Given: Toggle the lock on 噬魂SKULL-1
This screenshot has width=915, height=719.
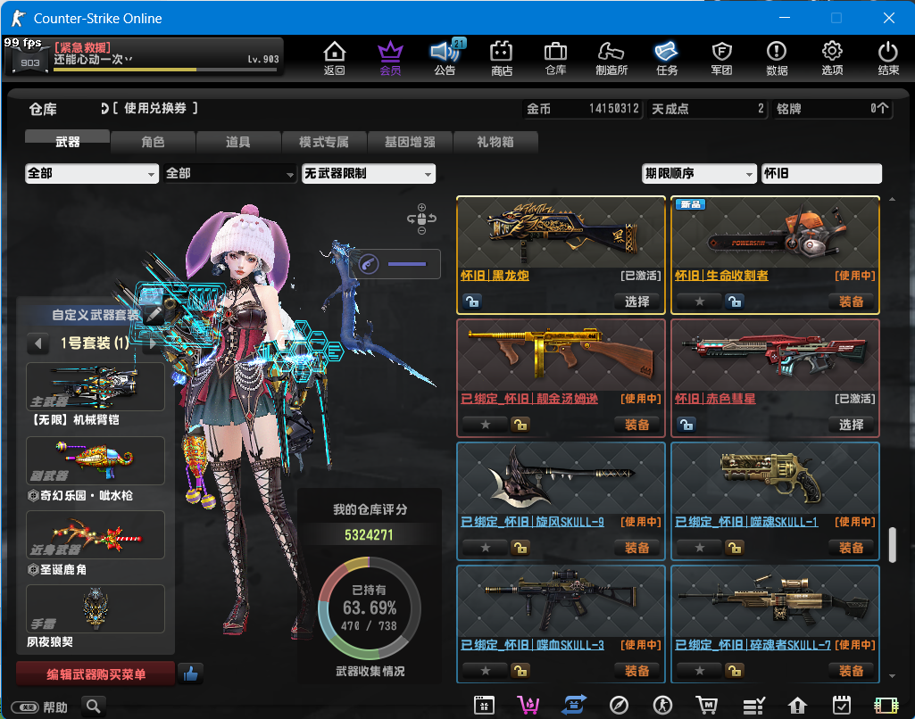Looking at the screenshot, I should point(735,548).
